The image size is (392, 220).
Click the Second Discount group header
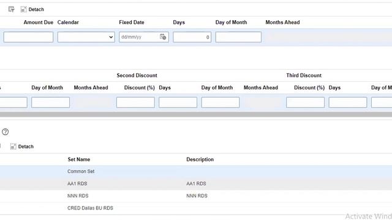point(137,75)
